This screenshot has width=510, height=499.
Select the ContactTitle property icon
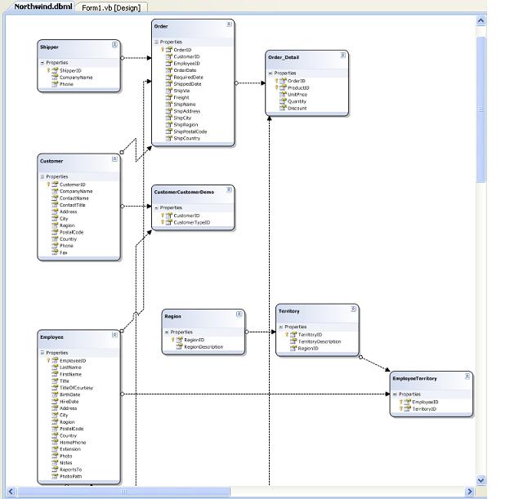tap(55, 204)
